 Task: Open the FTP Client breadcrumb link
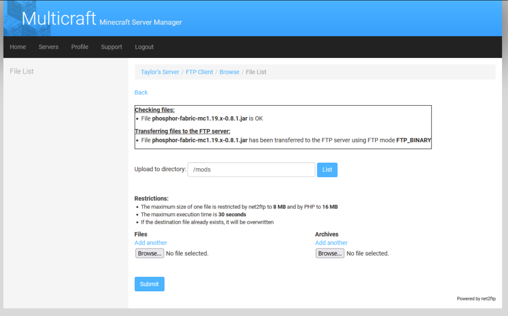[x=199, y=71]
